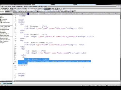
Task: Click the Email label cell line
Action: pyautogui.click(x=36, y=51)
